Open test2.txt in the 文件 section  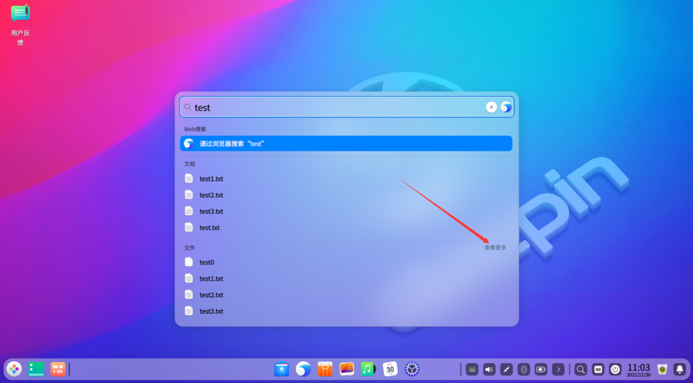(346, 295)
